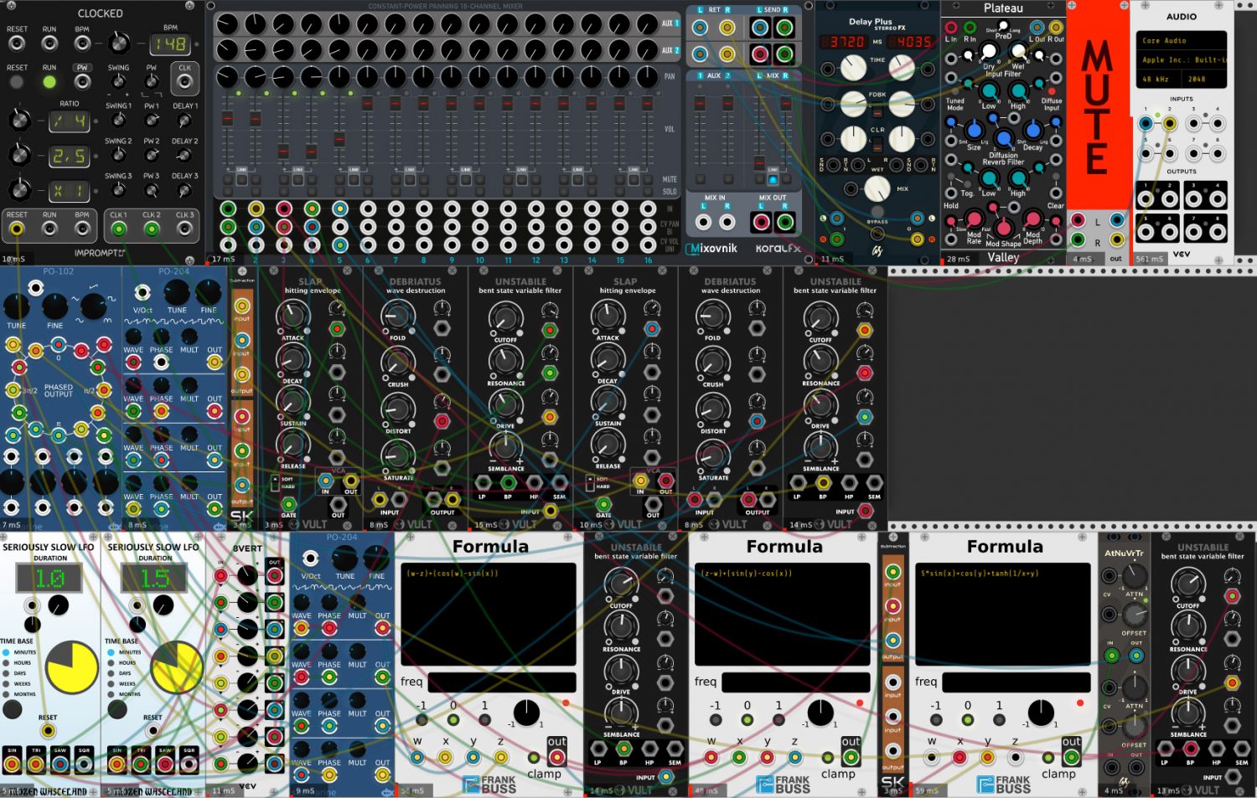Toggle the lit blue MIX link button on Mixovnik
This screenshot has width=1257, height=798.
click(x=773, y=179)
